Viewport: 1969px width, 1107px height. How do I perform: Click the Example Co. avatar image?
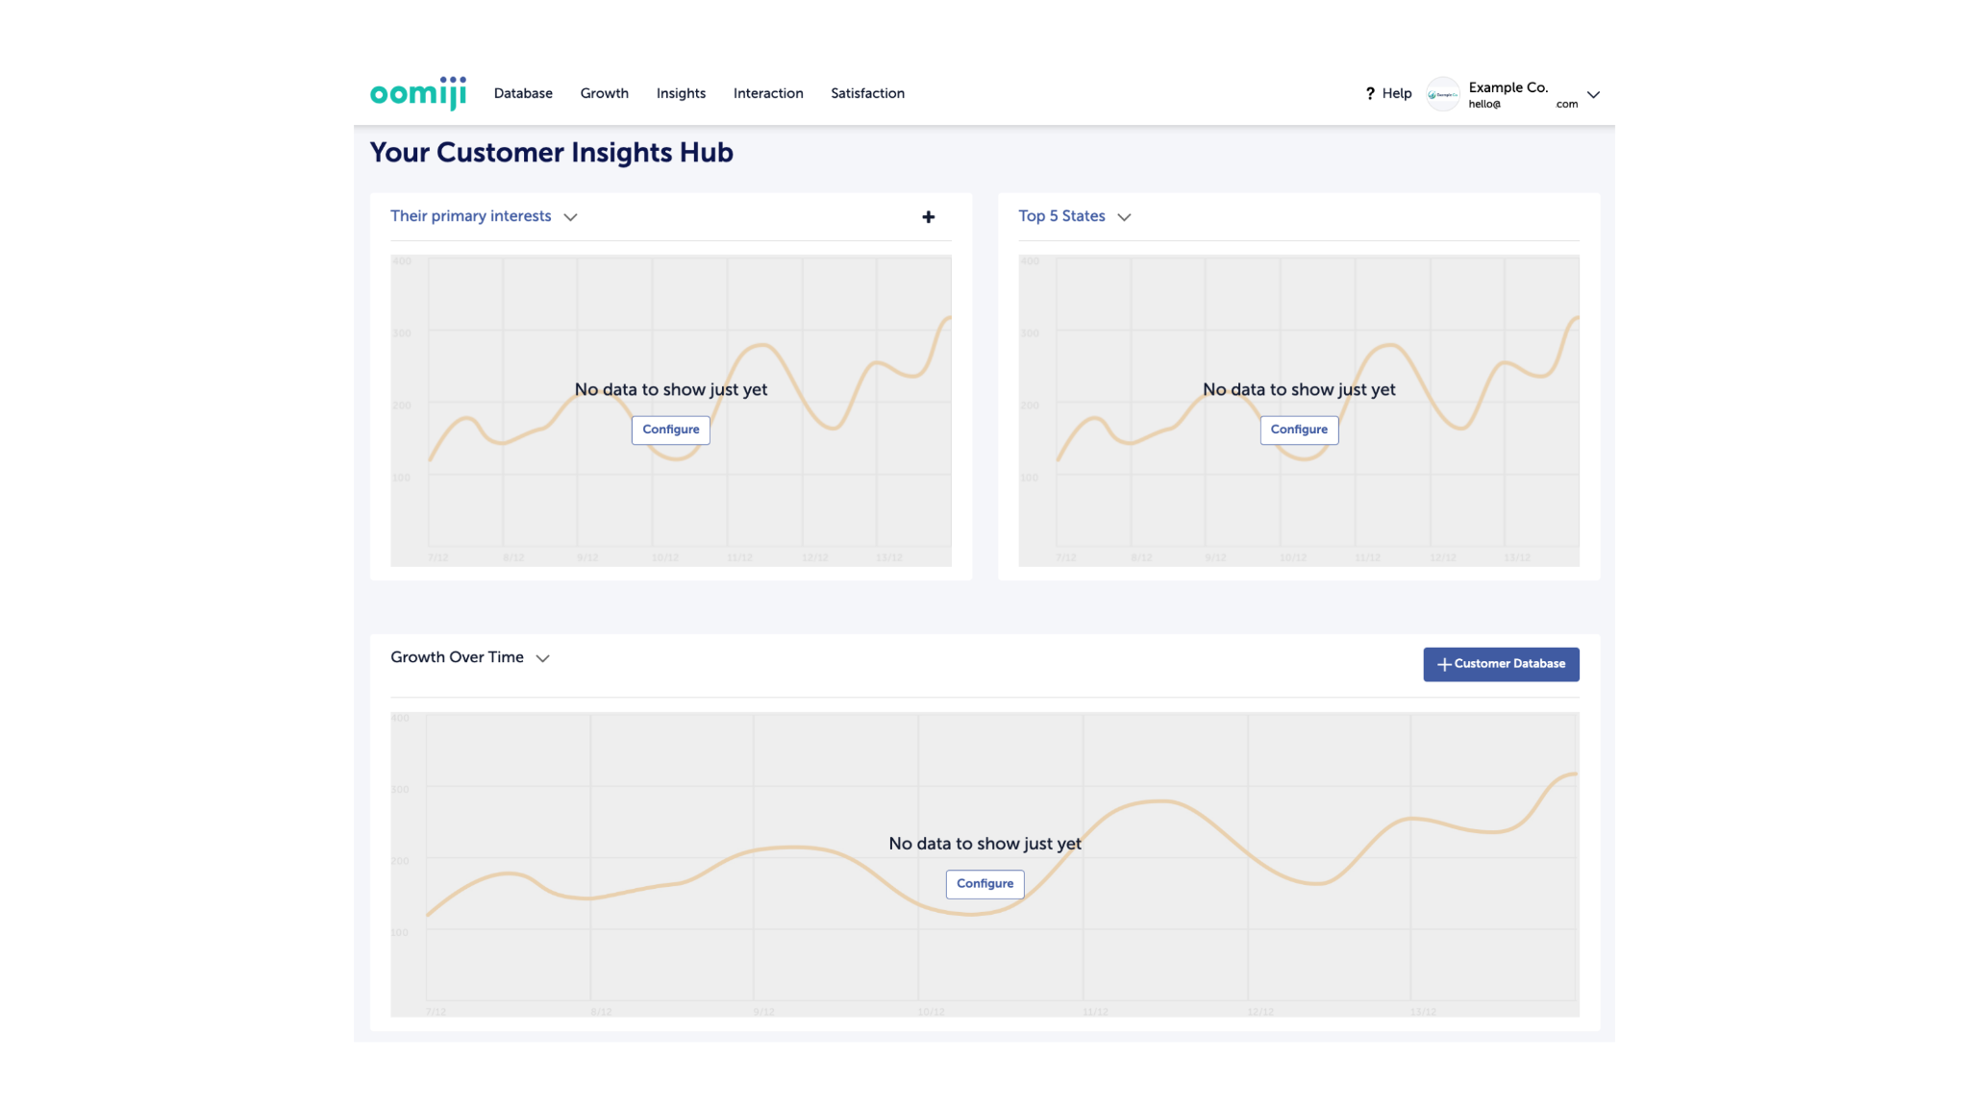pyautogui.click(x=1442, y=94)
